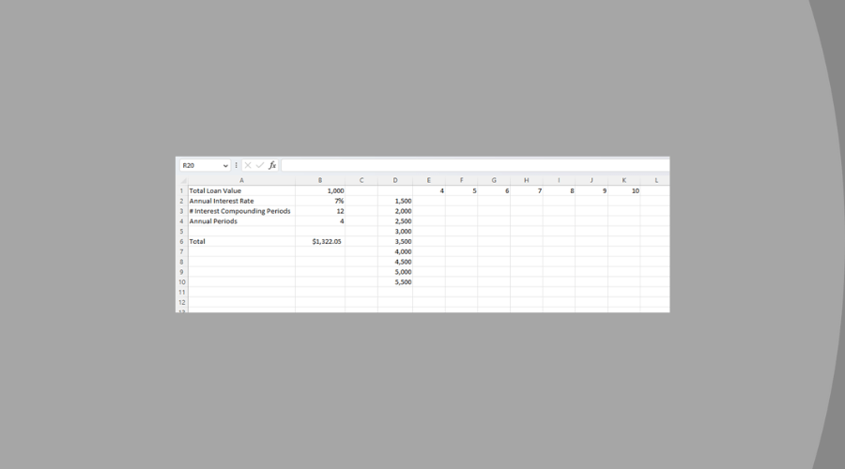Click the Select All corner triangle
This screenshot has width=845, height=469.
183,180
